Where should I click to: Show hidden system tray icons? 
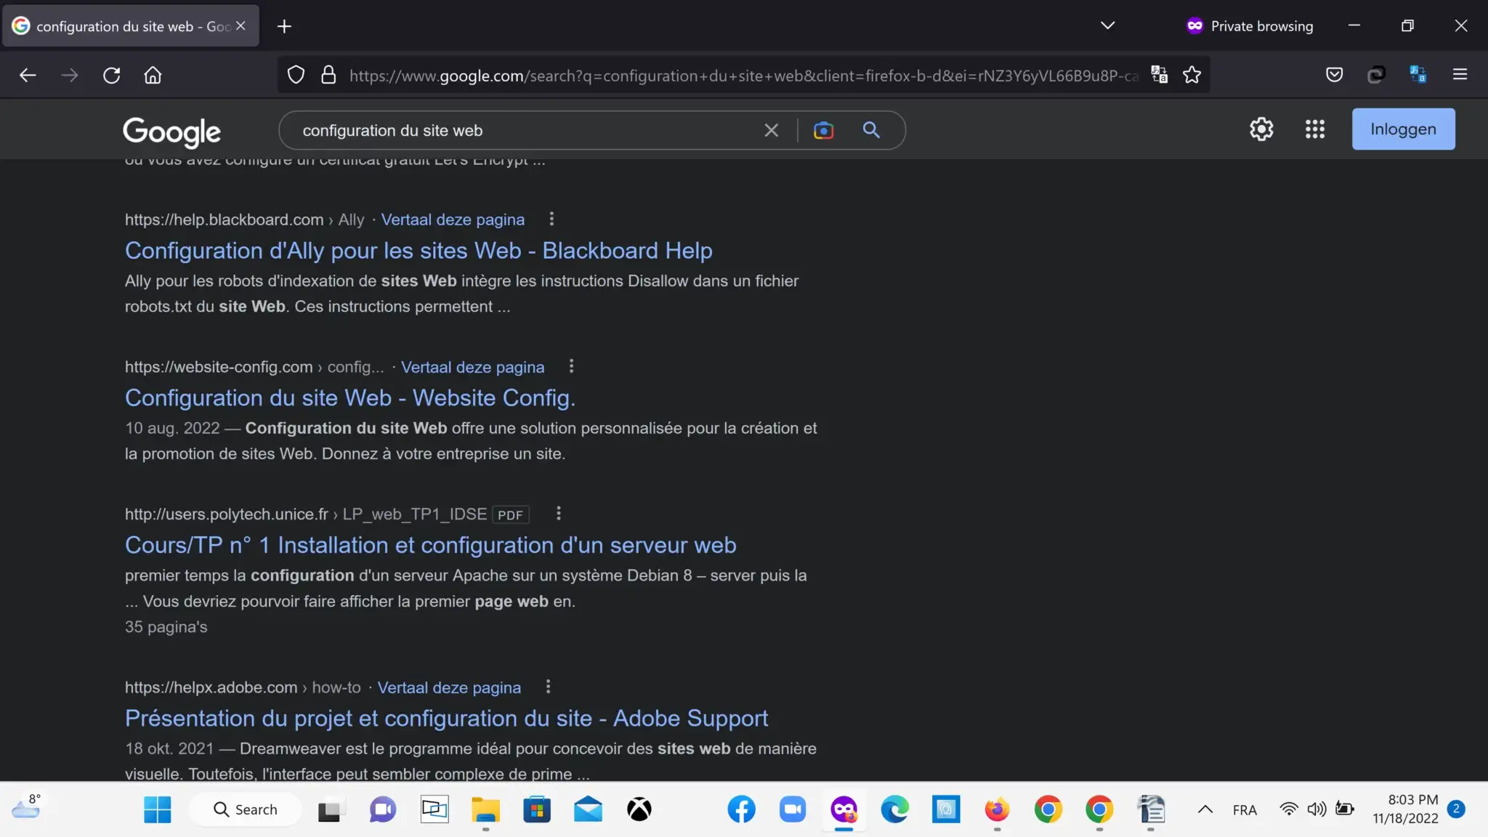(x=1205, y=809)
